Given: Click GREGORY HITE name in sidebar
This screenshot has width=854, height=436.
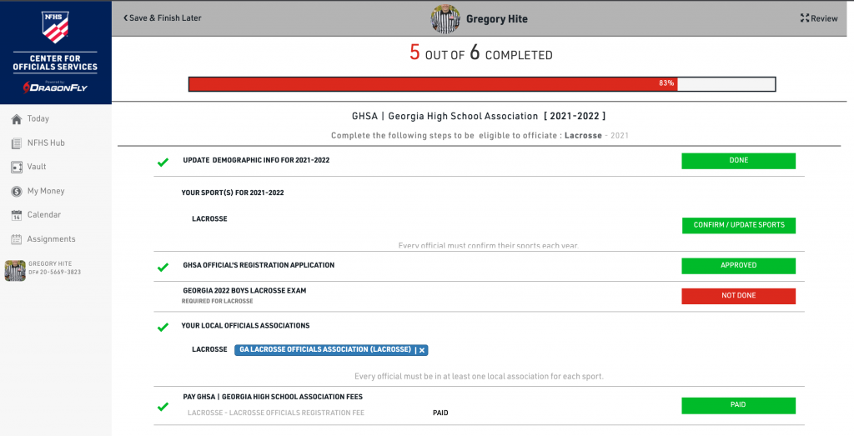Looking at the screenshot, I should pos(50,263).
